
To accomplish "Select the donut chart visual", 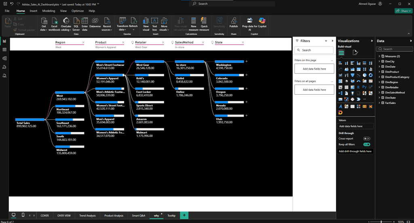I will tap(371, 75).
